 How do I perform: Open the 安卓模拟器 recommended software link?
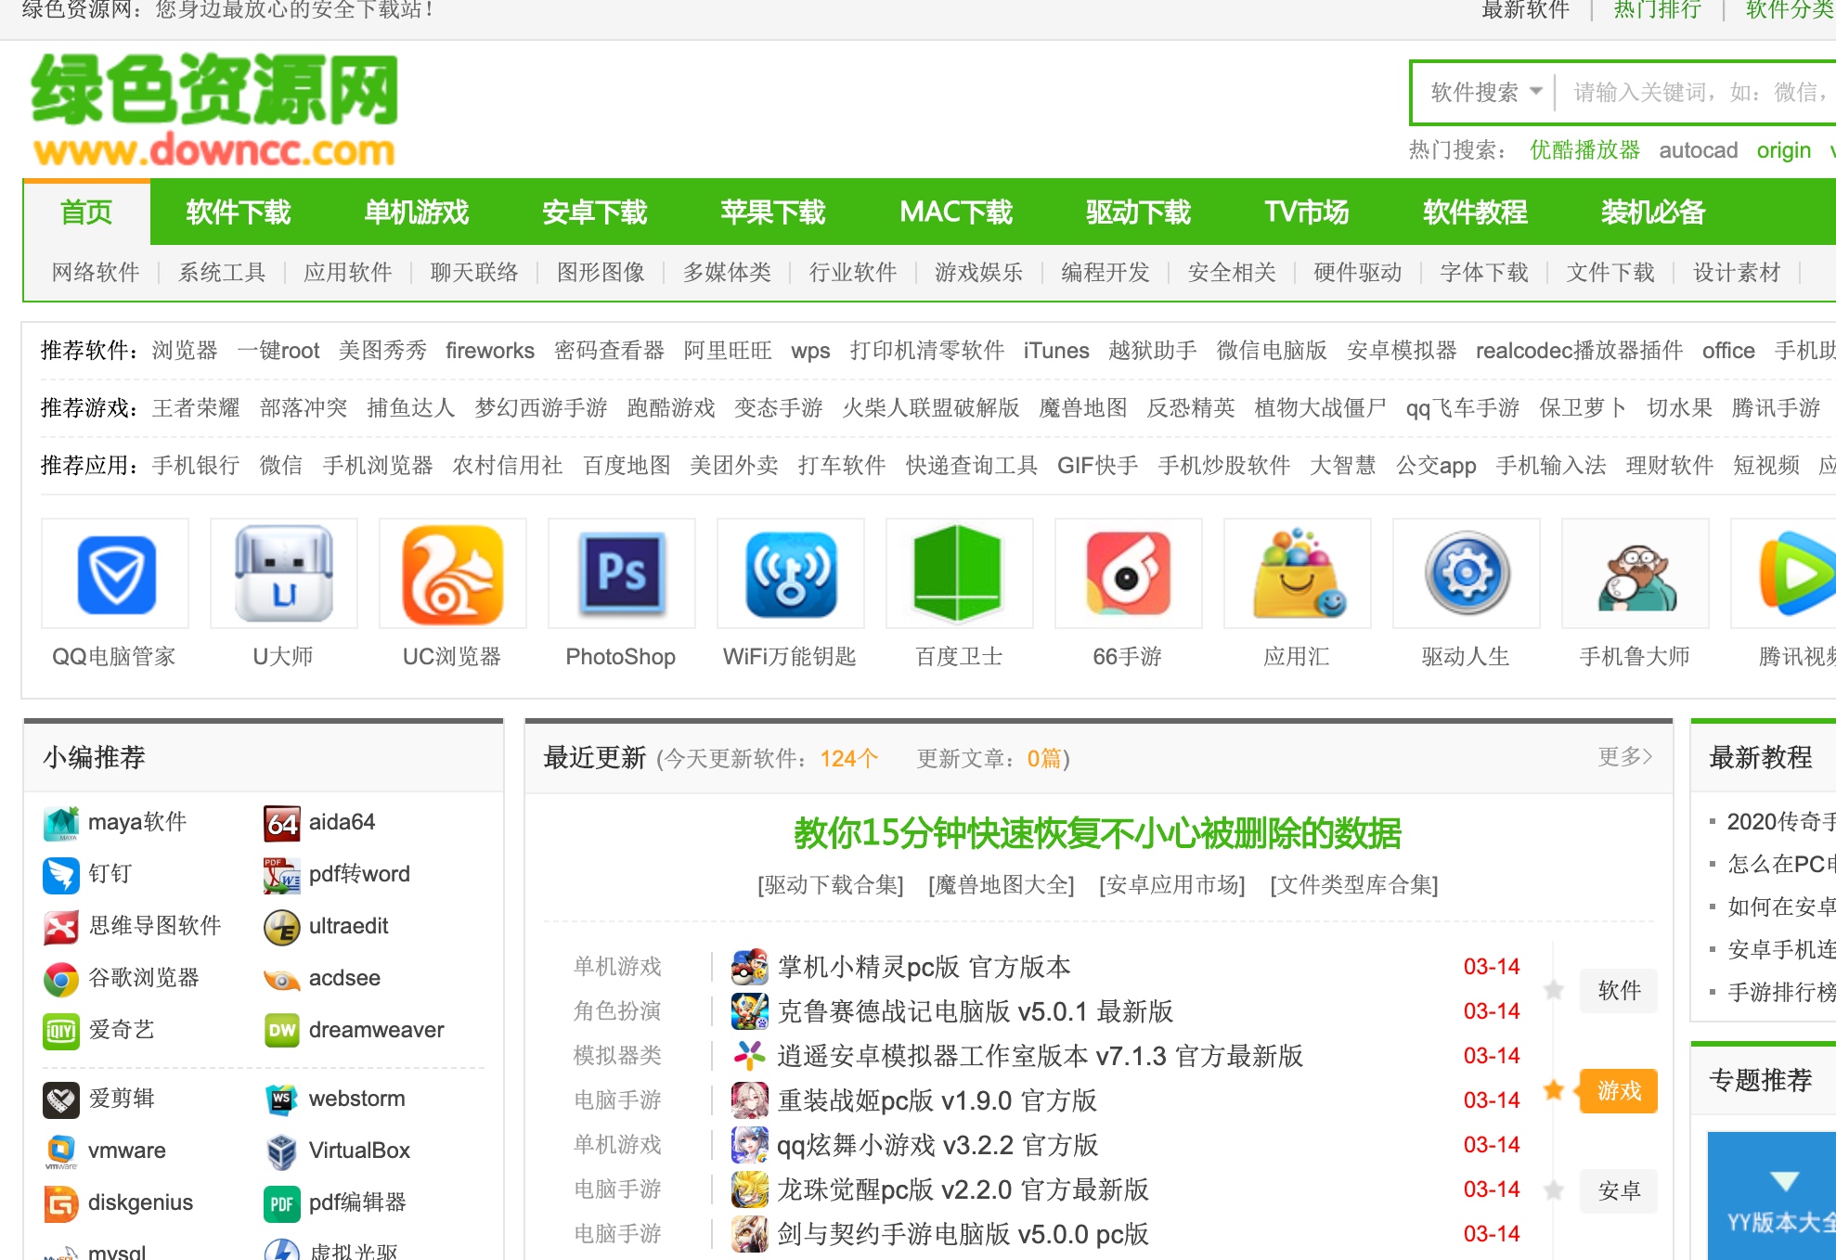click(x=1402, y=351)
